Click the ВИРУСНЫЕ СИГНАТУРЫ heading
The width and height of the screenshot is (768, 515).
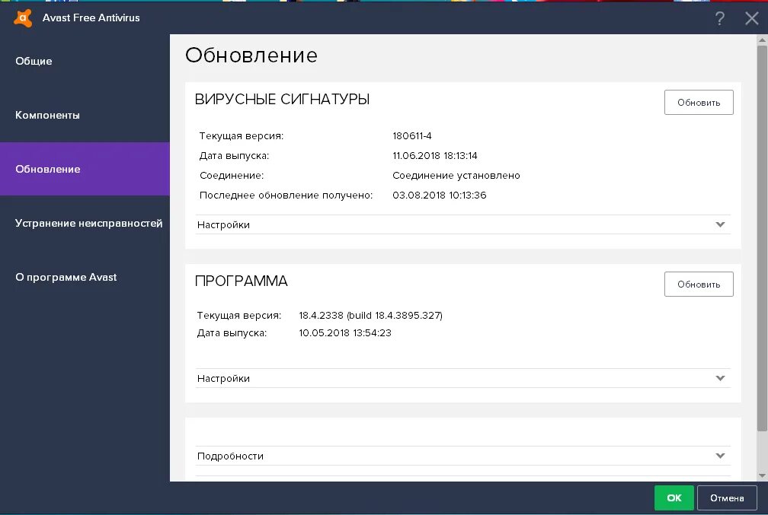coord(282,100)
